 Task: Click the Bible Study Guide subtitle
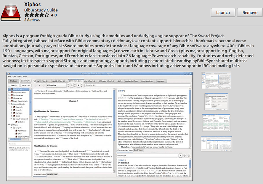pos(41,10)
